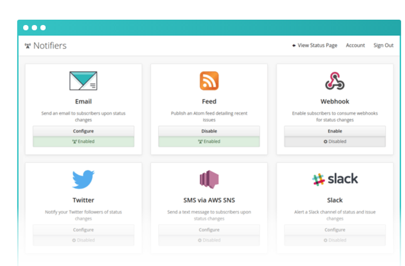This screenshot has width=405, height=266.
Task: Click the Feed card's Enabled status bar
Action: tap(209, 142)
